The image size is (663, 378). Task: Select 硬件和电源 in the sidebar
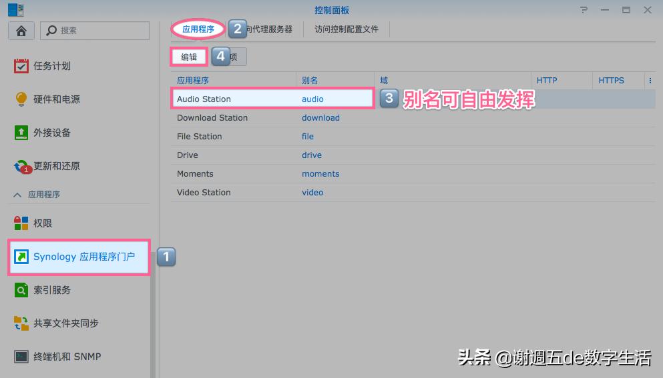[x=57, y=99]
